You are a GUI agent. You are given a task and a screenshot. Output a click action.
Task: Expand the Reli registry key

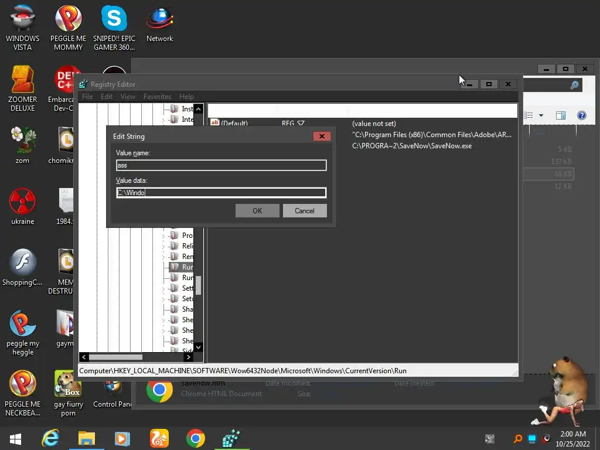point(163,247)
